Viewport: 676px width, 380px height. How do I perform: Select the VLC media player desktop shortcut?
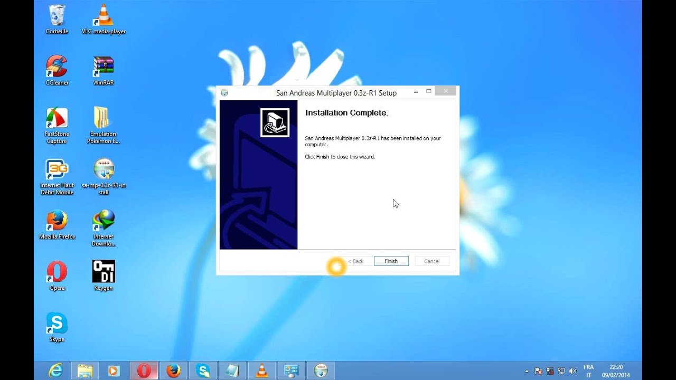click(104, 20)
